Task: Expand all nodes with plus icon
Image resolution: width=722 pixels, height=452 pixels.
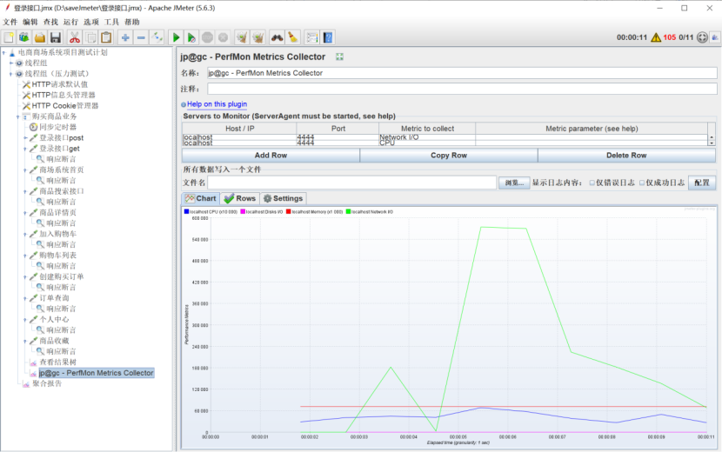Action: pos(125,37)
